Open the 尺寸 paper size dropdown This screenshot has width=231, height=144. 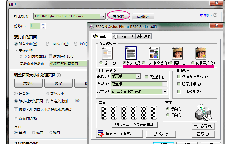(x=165, y=92)
